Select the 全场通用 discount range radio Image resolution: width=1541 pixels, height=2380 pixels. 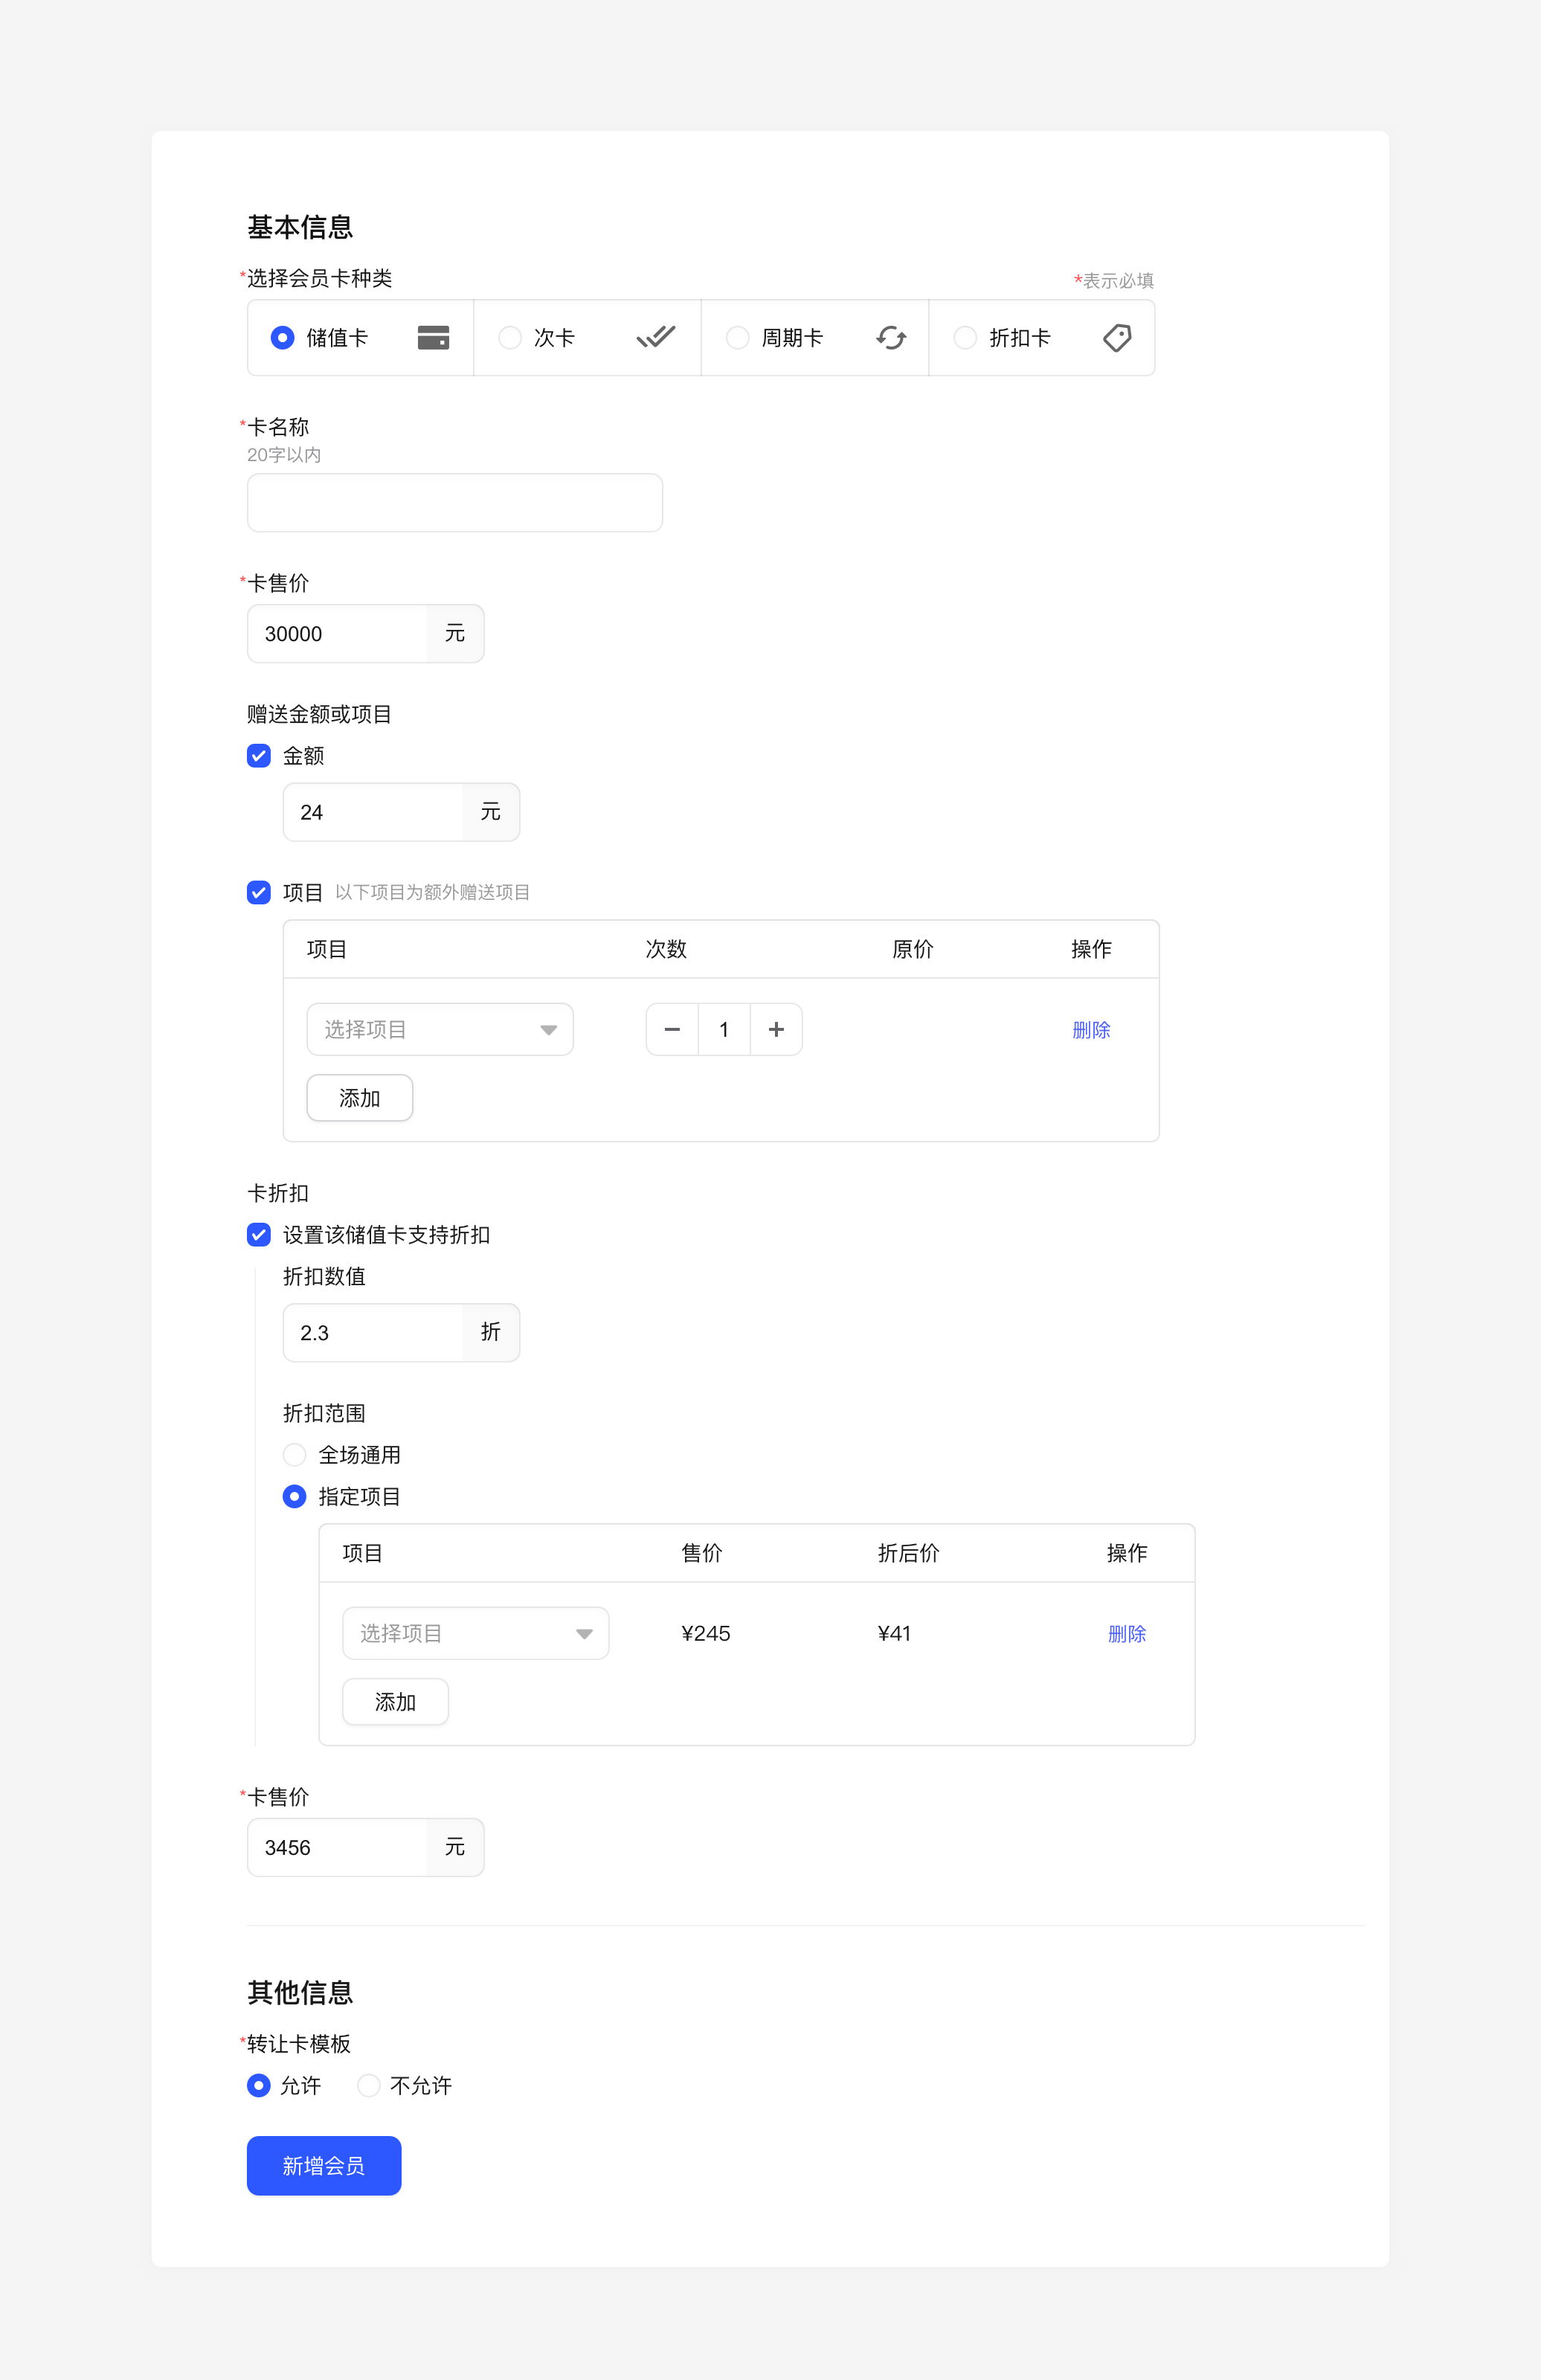click(294, 1455)
